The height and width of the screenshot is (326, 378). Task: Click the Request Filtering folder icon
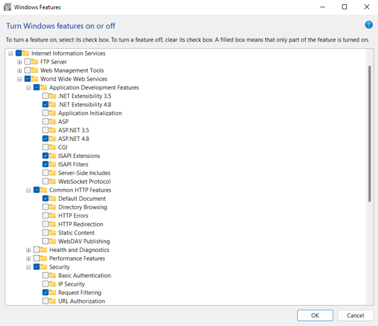[52, 292]
